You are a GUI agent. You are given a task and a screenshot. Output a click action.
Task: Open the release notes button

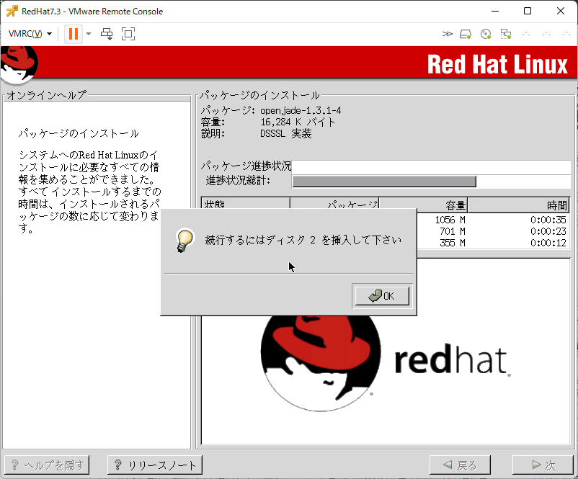(x=155, y=465)
